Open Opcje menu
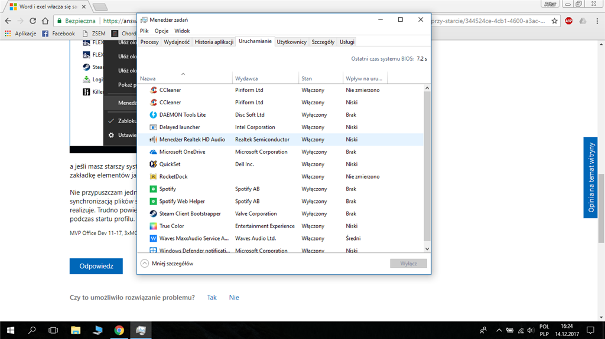This screenshot has height=339, width=605. [161, 31]
